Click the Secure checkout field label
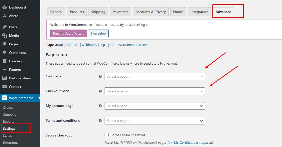 (x=59, y=135)
